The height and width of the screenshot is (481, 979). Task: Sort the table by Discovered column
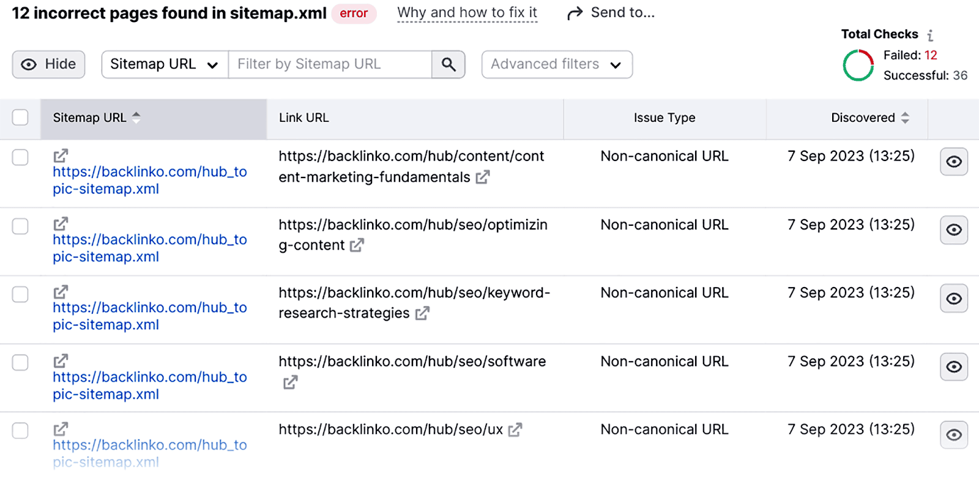869,117
